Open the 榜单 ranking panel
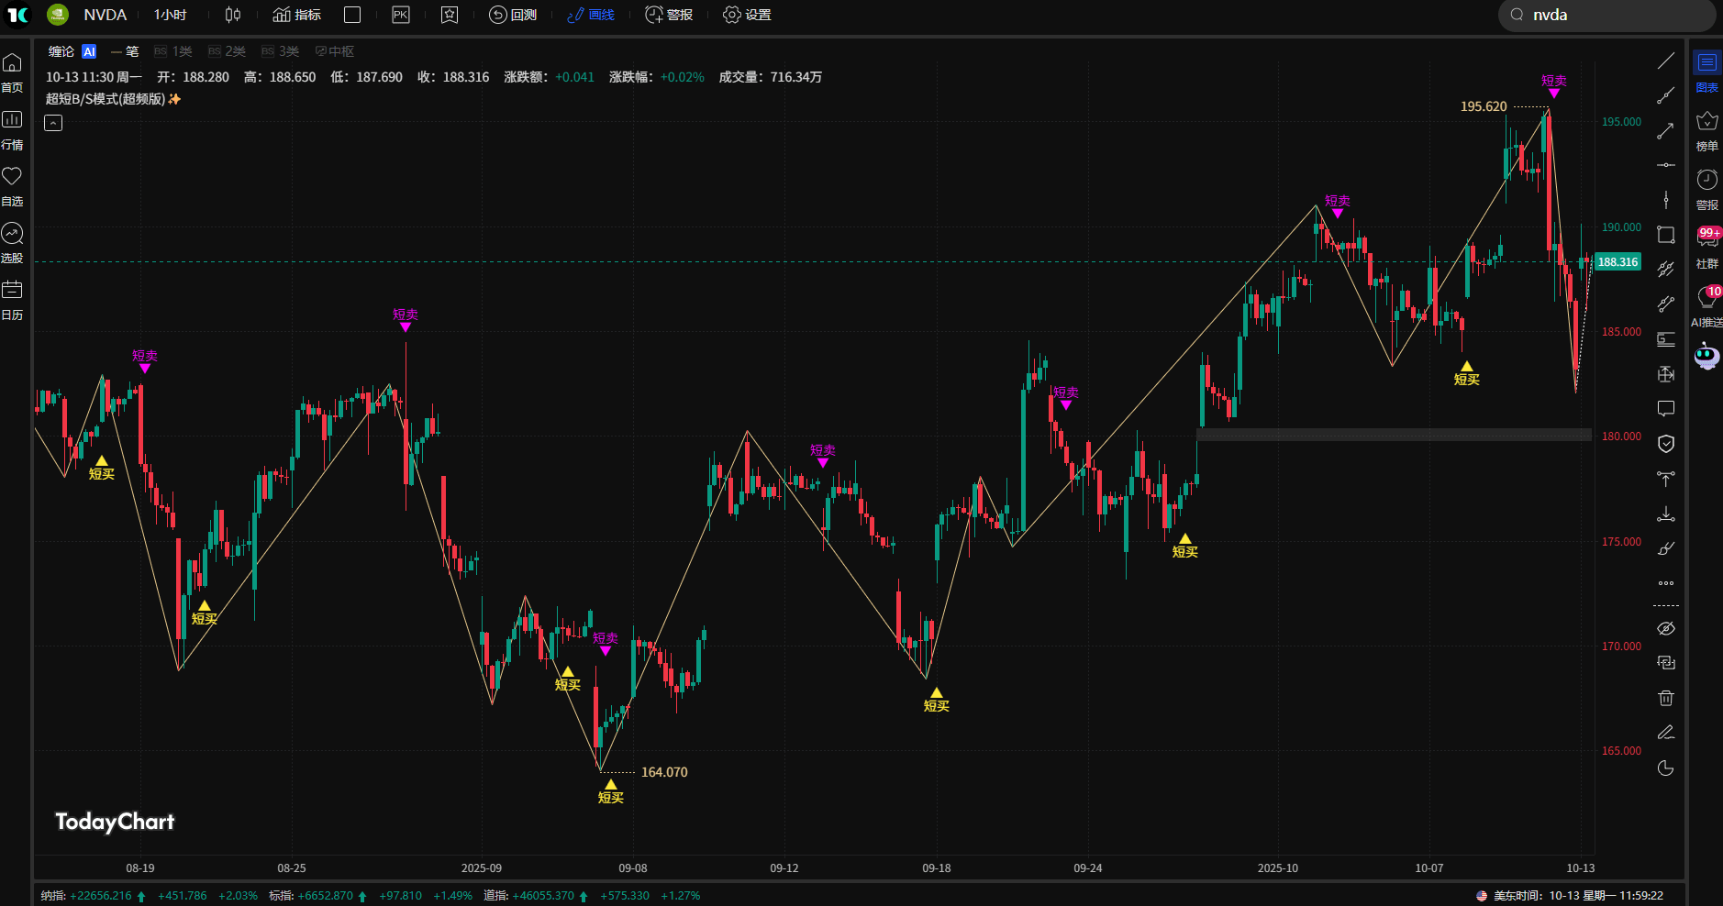 [x=1706, y=128]
